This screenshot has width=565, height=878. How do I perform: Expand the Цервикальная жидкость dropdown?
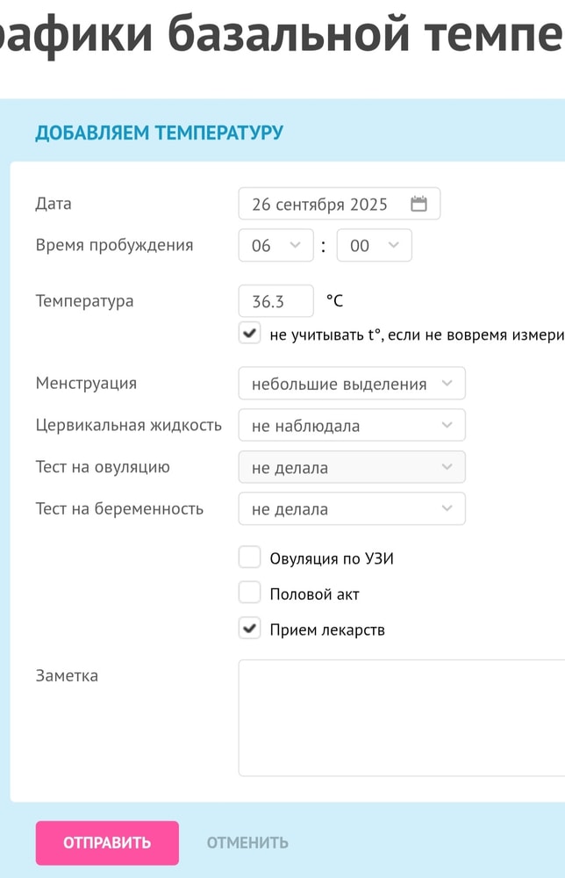(x=351, y=426)
